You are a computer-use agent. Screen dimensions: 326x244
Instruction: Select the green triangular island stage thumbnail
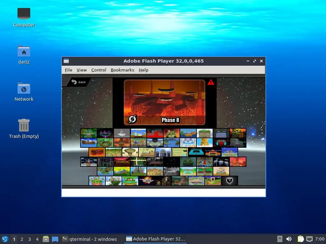[89, 133]
